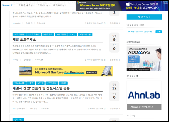Select the #IT인프라 tag

point(52,83)
